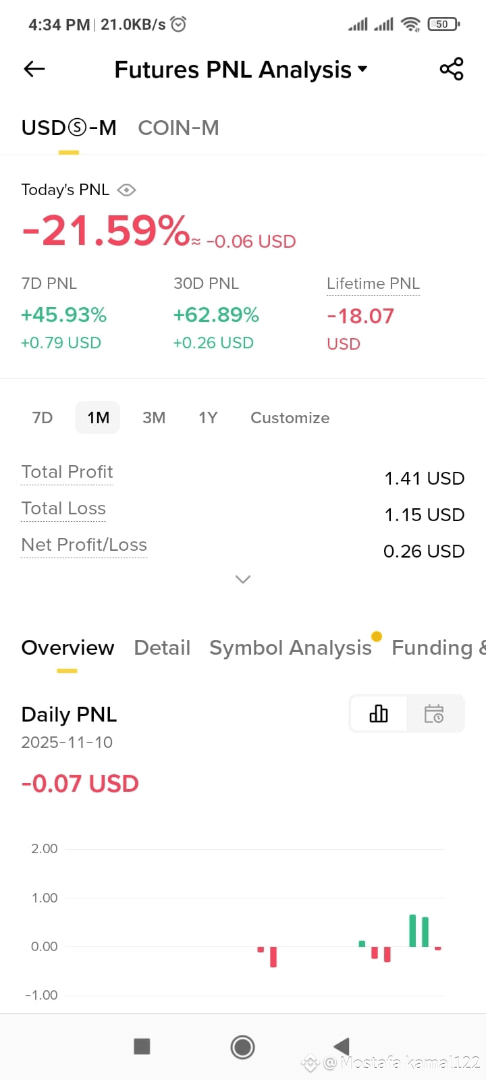This screenshot has height=1080, width=486.
Task: Expand more profit/loss details chevron
Action: [x=243, y=579]
